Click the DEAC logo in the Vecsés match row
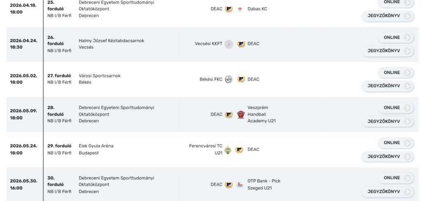Image resolution: width=421 pixels, height=201 pixels. [241, 44]
